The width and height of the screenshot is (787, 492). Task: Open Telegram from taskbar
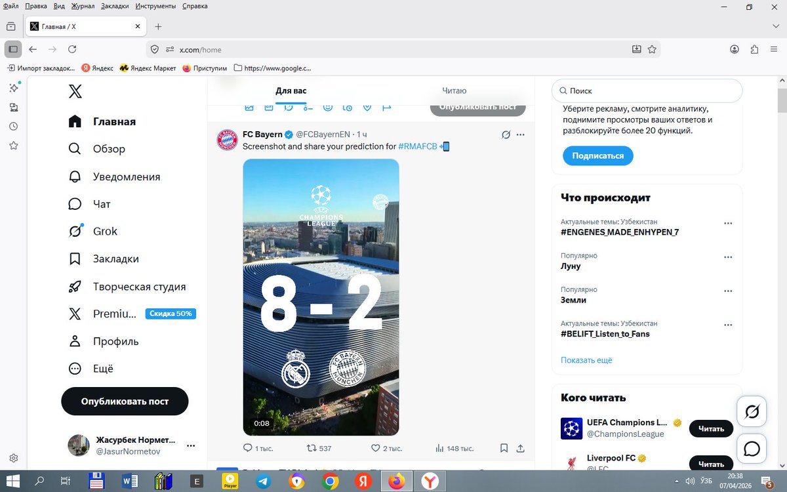(x=263, y=482)
